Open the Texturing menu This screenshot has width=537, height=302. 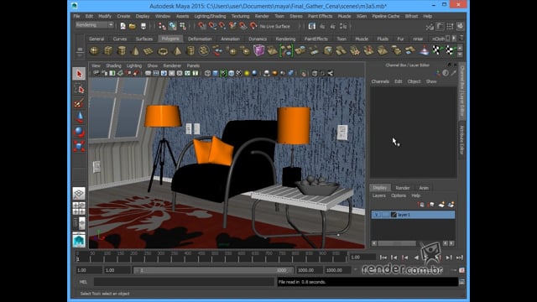(240, 16)
